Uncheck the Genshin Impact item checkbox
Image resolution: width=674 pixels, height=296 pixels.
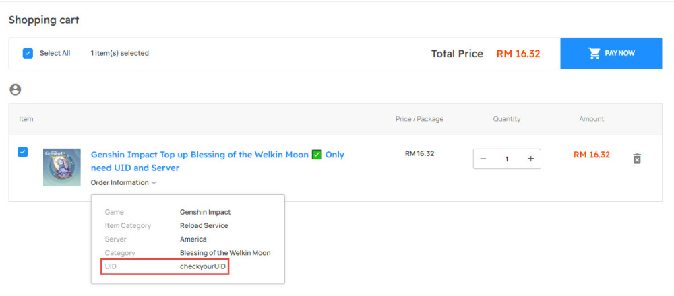pyautogui.click(x=23, y=152)
